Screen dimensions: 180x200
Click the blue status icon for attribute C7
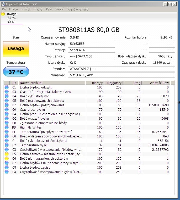pyautogui.click(x=7, y=163)
